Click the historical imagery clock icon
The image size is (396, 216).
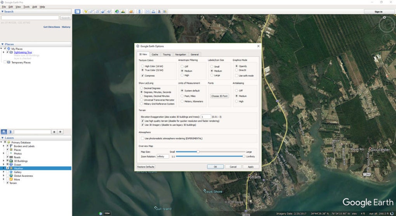[117, 12]
